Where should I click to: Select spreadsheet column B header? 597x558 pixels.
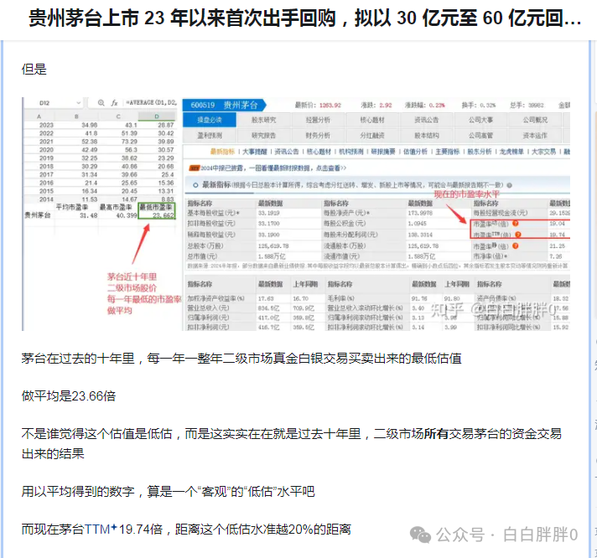[76, 116]
